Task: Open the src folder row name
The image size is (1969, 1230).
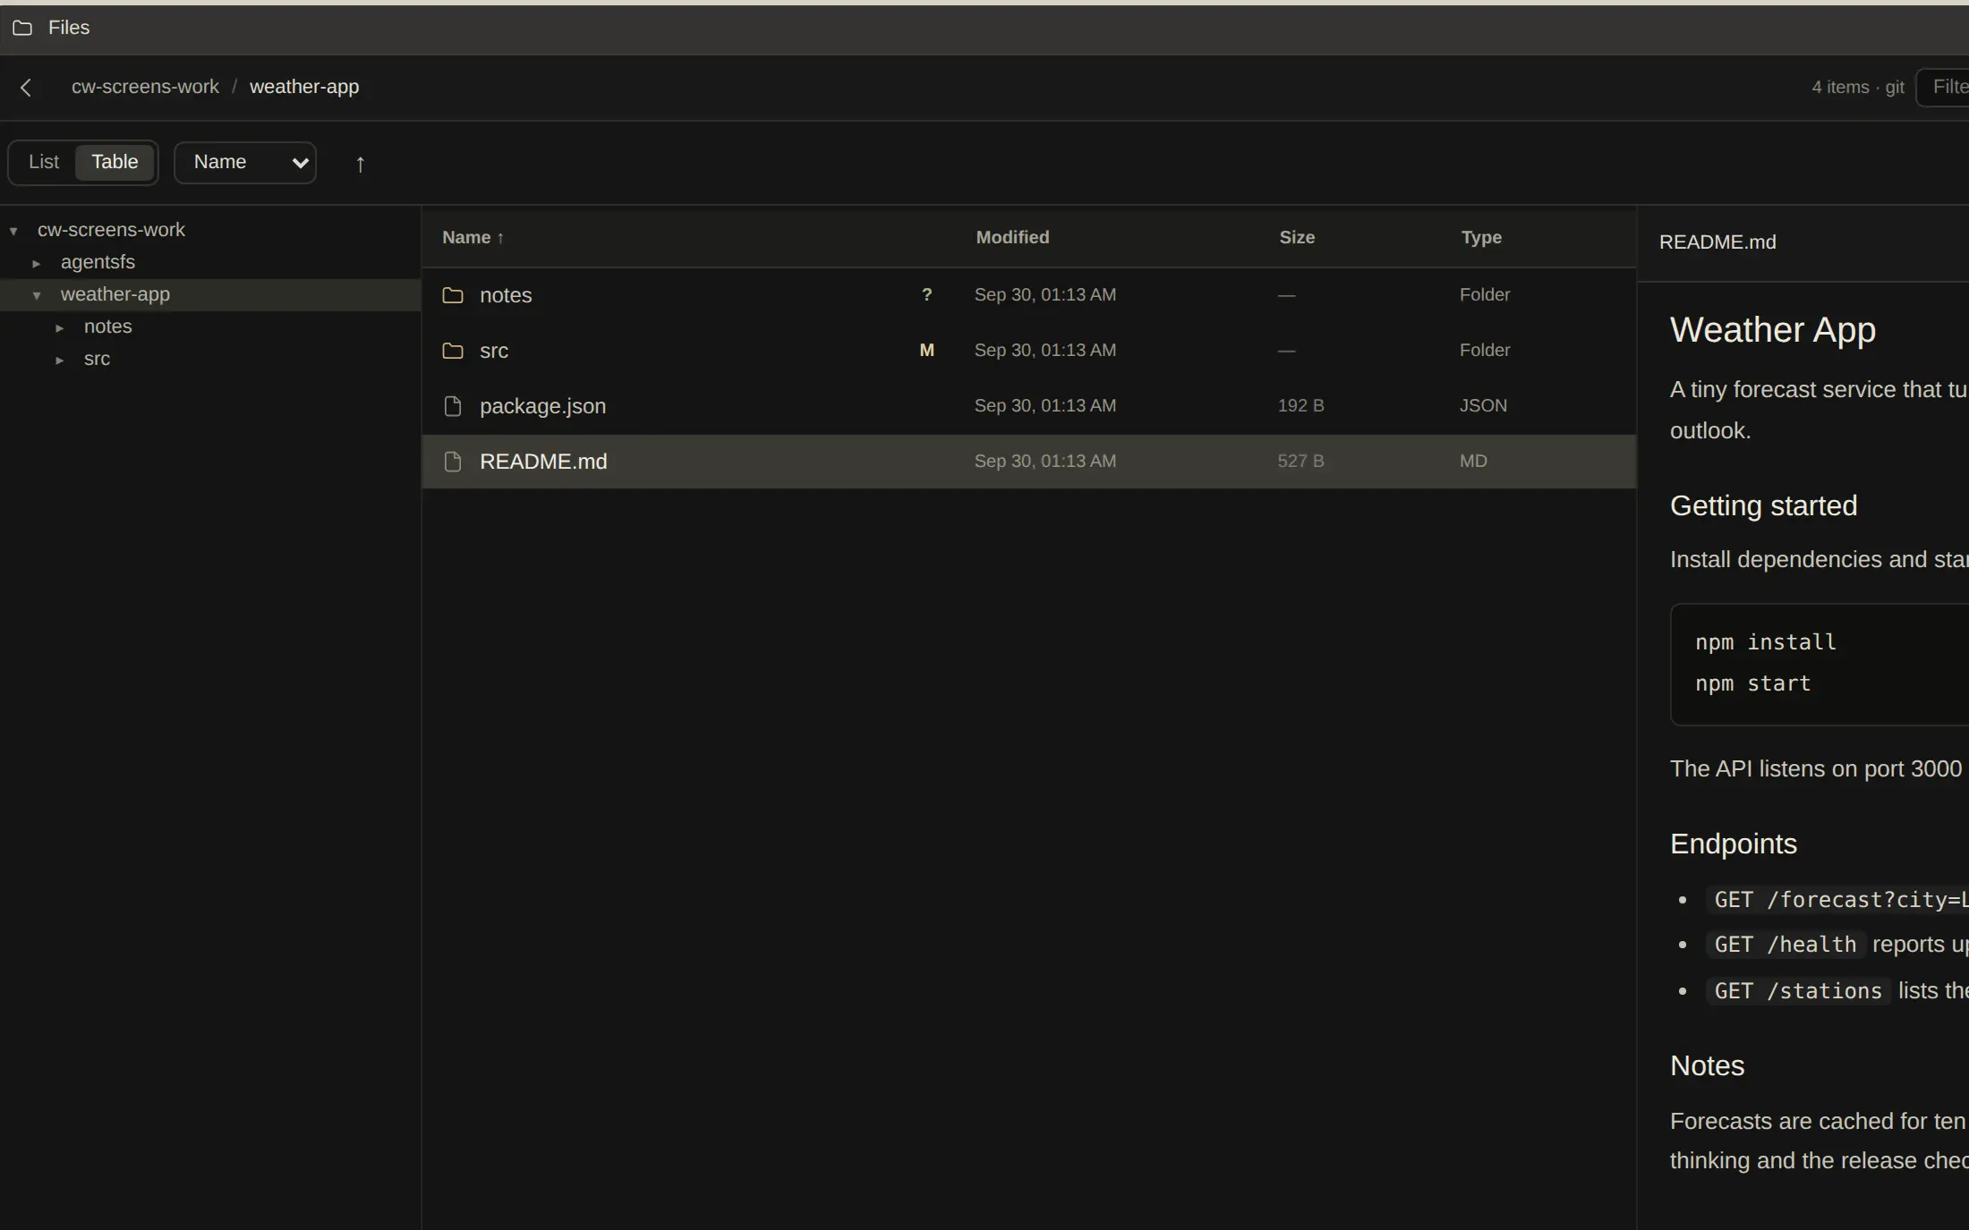Action: 494,351
